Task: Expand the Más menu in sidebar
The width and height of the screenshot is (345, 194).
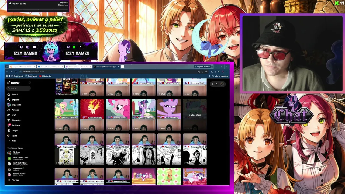Action: click(12, 141)
